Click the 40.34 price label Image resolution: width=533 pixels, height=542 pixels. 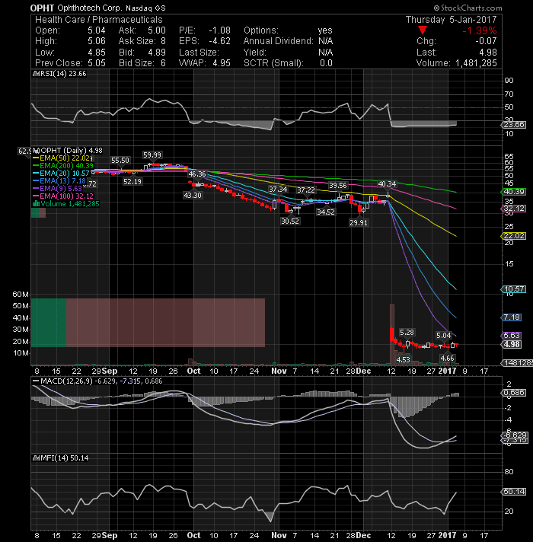point(387,184)
